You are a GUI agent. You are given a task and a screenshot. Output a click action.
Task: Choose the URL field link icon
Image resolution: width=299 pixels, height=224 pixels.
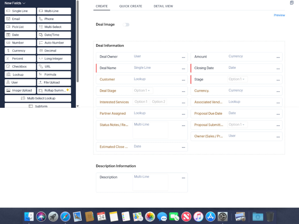pyautogui.click(x=41, y=67)
